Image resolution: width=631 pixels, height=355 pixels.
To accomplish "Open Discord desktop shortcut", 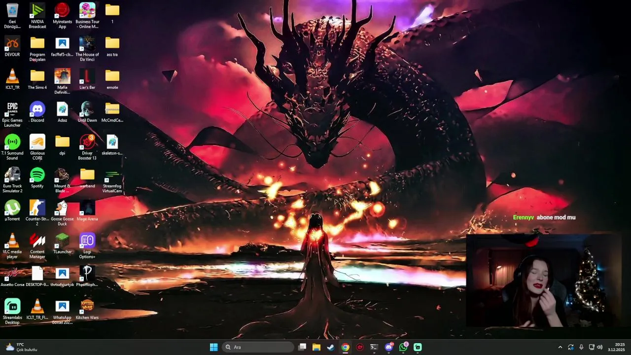I will (x=37, y=112).
